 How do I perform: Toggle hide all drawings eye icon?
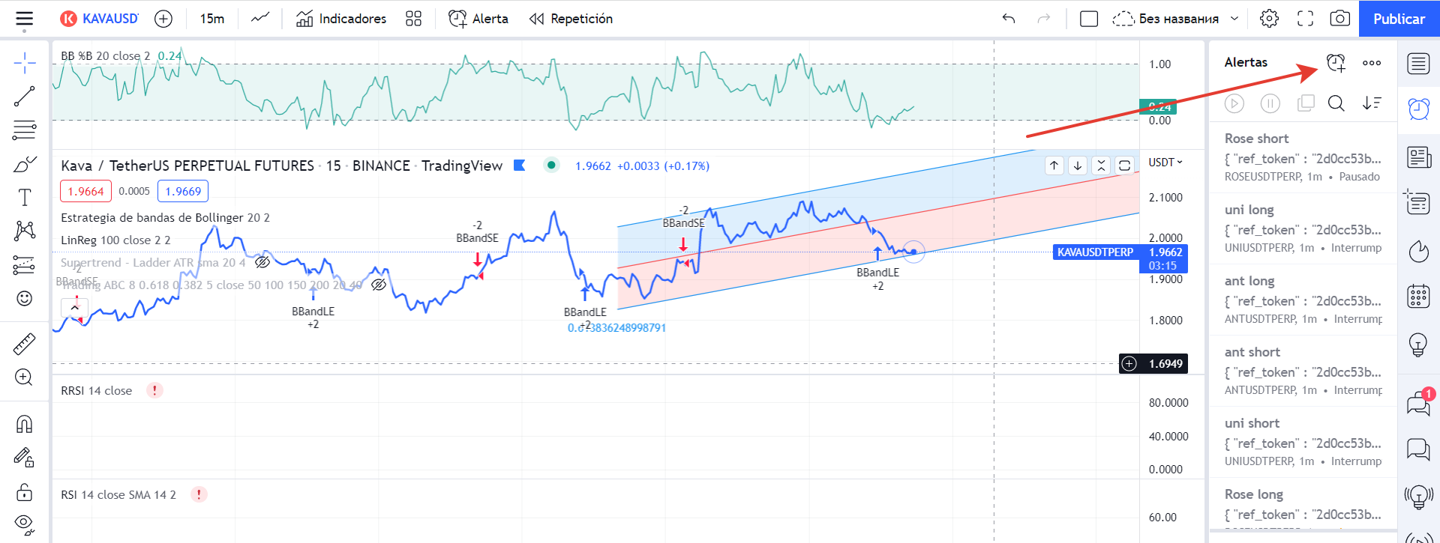tap(25, 524)
